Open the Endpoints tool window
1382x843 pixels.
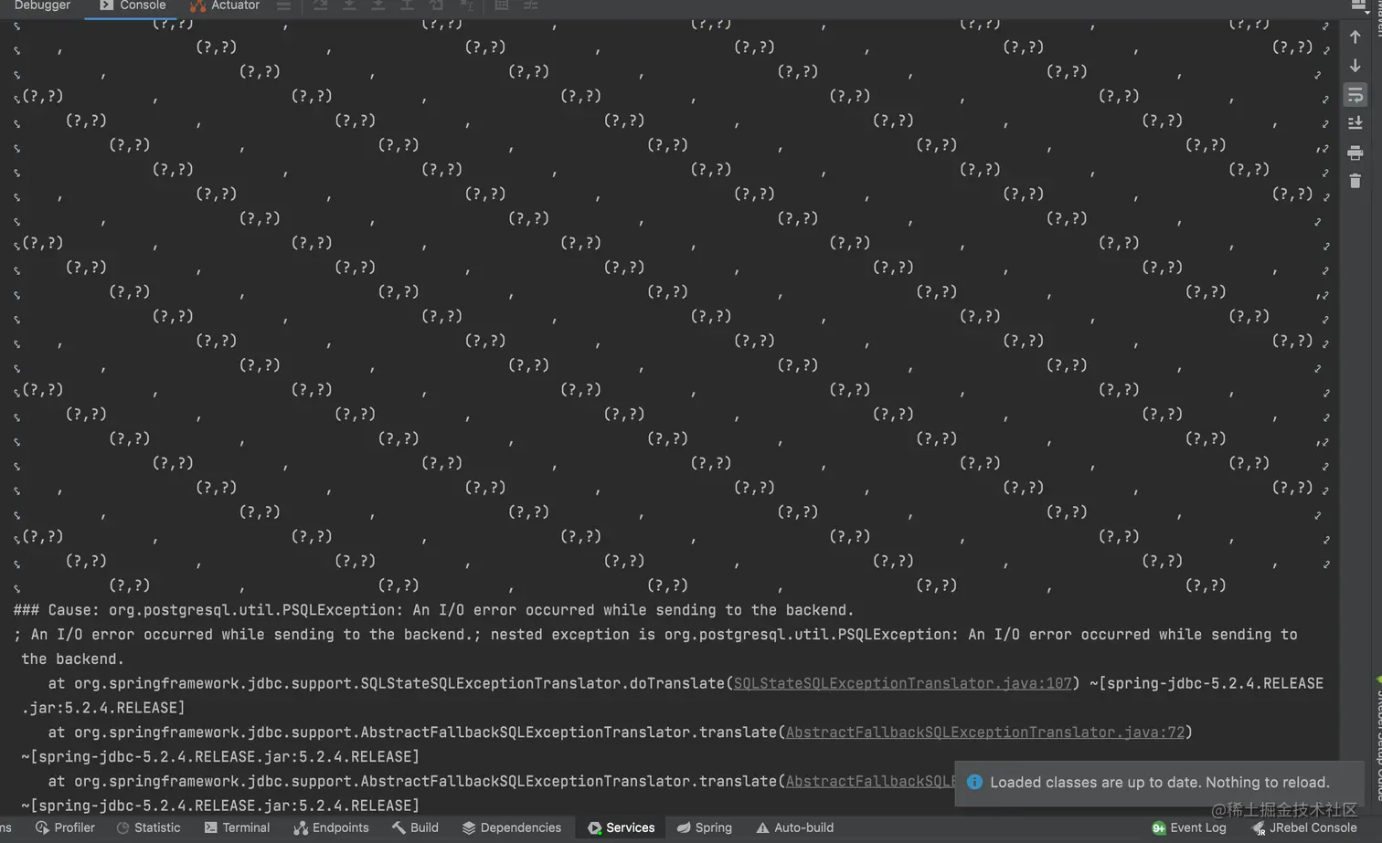coord(331,827)
